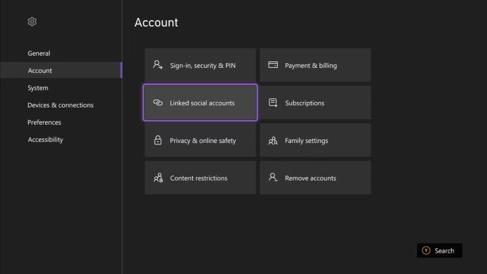Screen dimensions: 487x274
Task: Open the Preferences section
Action: (44, 122)
